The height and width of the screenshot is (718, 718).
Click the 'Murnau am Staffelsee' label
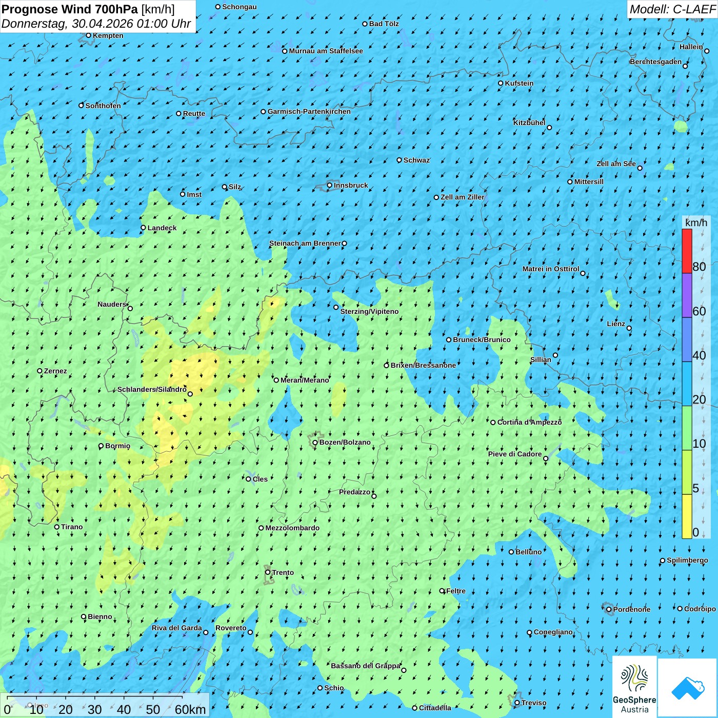(326, 51)
